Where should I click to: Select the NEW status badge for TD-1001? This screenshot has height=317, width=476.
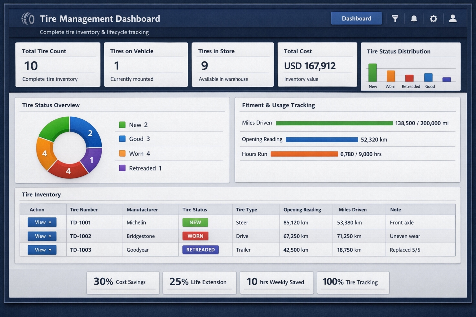[195, 222]
